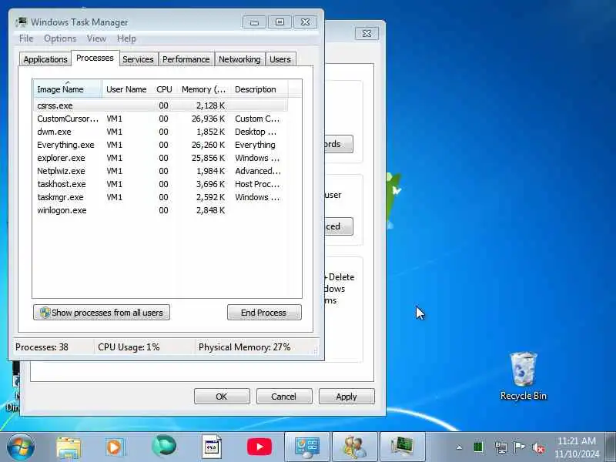Switch to the Performance tab
Viewport: 616px width, 462px height.
186,59
